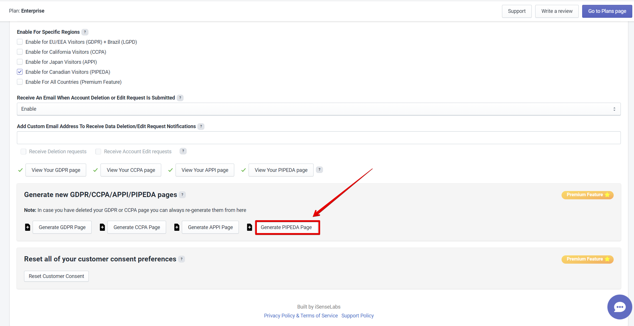Uncheck Enable for Canadian Visitors (PIPEDA)
634x326 pixels.
pos(20,72)
